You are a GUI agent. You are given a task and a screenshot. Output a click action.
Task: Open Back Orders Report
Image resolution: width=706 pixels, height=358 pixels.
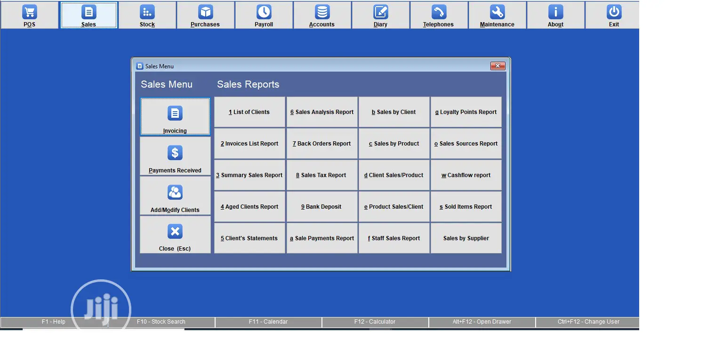[322, 144]
